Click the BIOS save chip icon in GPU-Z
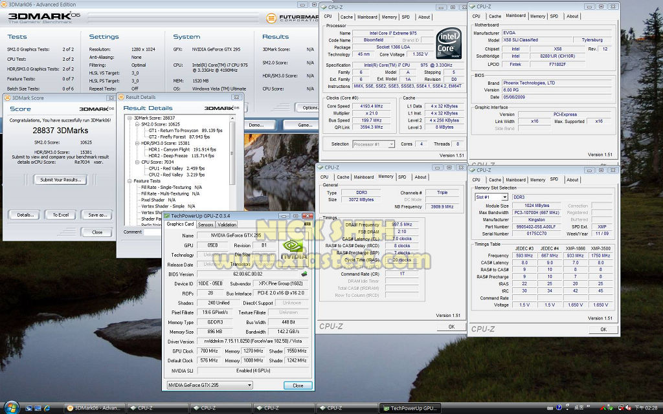Image resolution: width=663 pixels, height=414 pixels. (x=304, y=274)
